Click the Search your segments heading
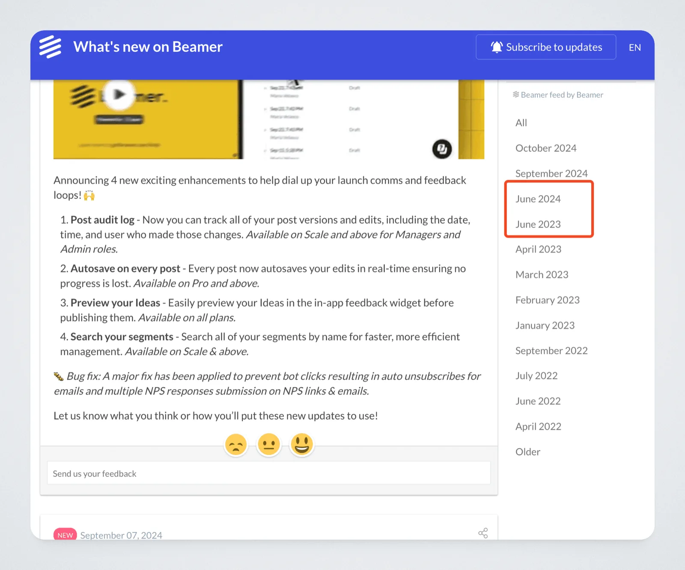685x570 pixels. 122,337
